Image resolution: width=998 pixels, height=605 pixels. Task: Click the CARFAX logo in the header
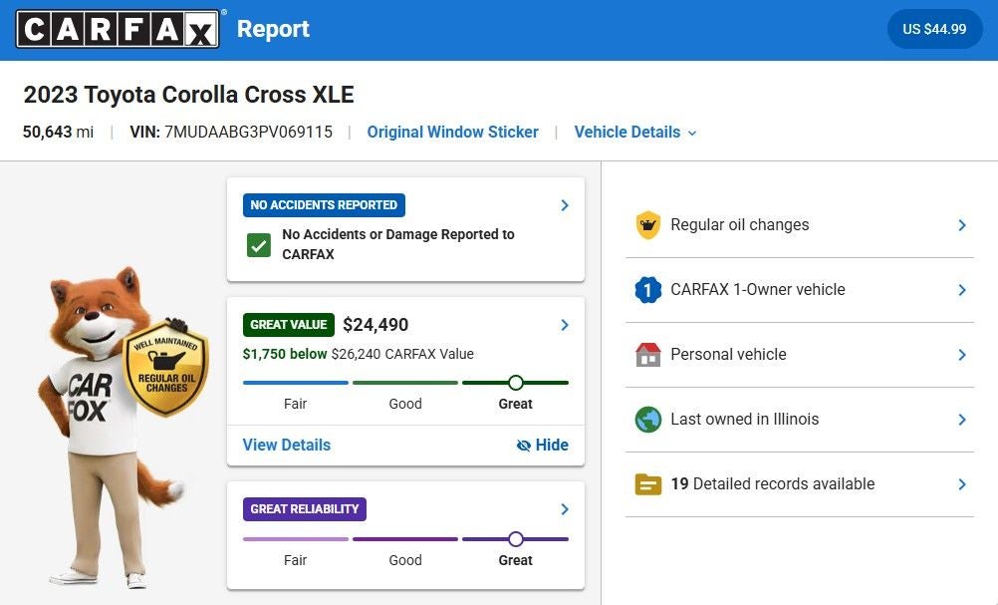tap(119, 29)
